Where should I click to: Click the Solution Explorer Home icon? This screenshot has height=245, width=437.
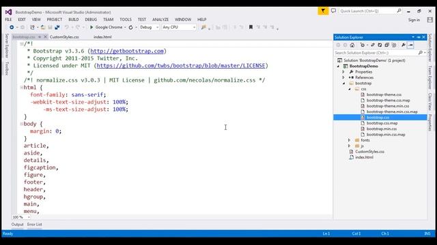tap(352, 45)
